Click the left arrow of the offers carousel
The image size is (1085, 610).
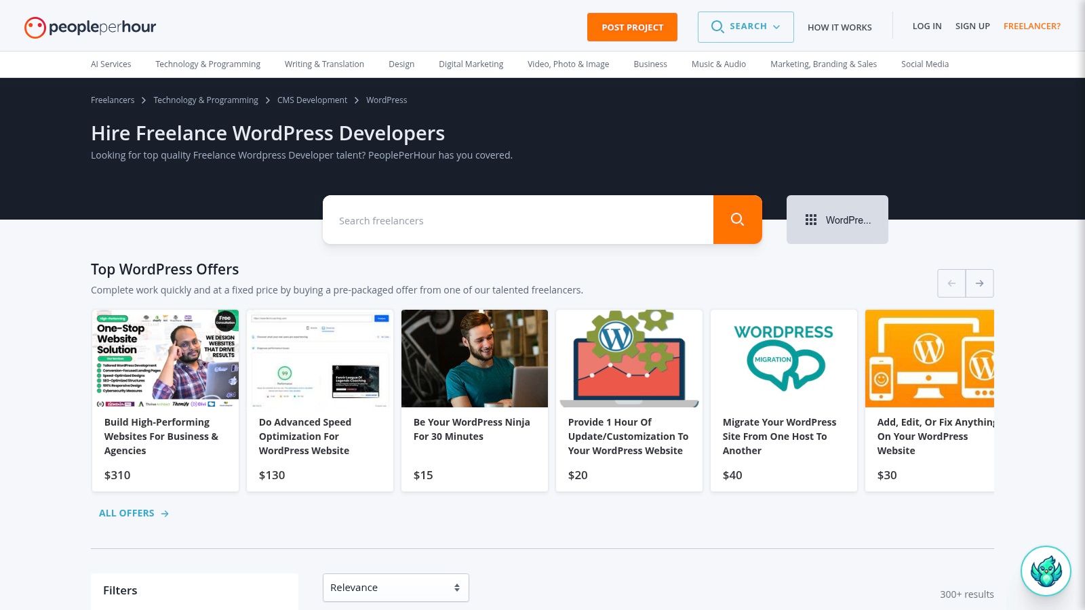(x=951, y=283)
